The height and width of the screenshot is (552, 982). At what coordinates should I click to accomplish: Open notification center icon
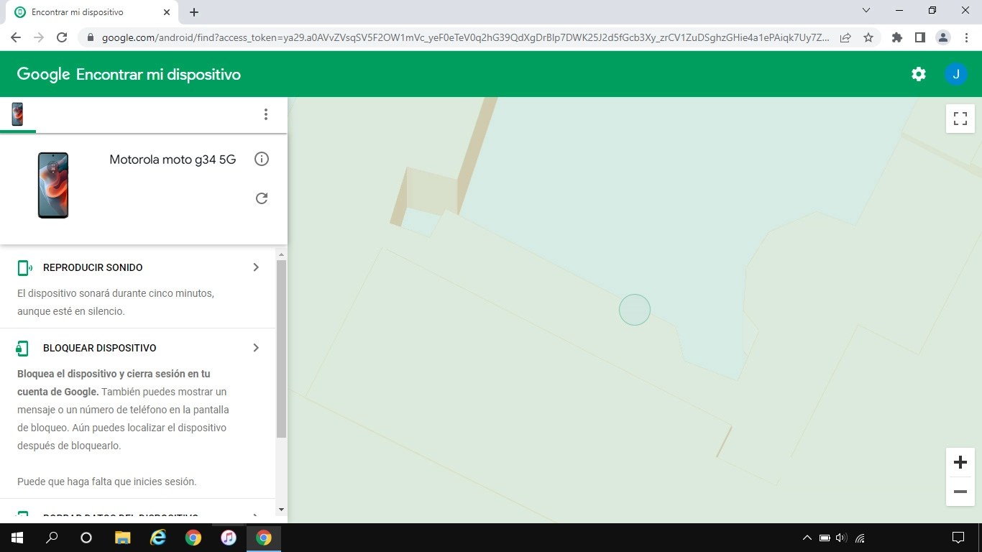958,538
